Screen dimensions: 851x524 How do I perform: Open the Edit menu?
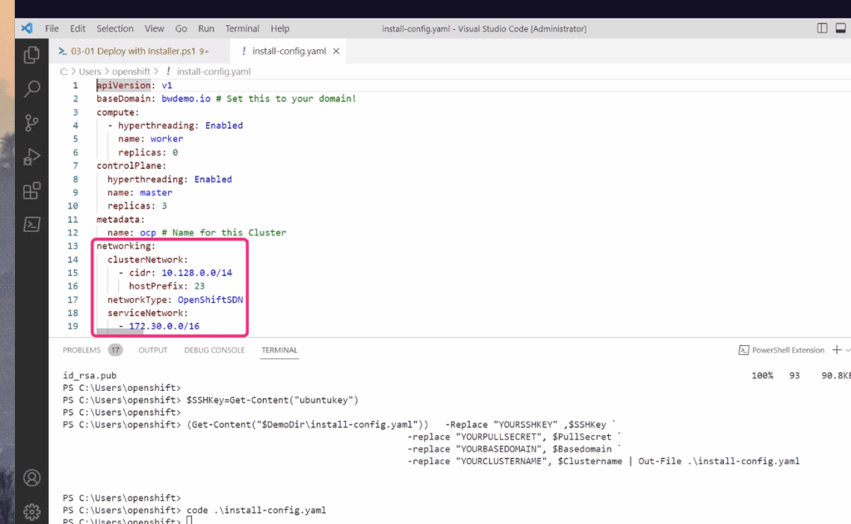(x=77, y=29)
